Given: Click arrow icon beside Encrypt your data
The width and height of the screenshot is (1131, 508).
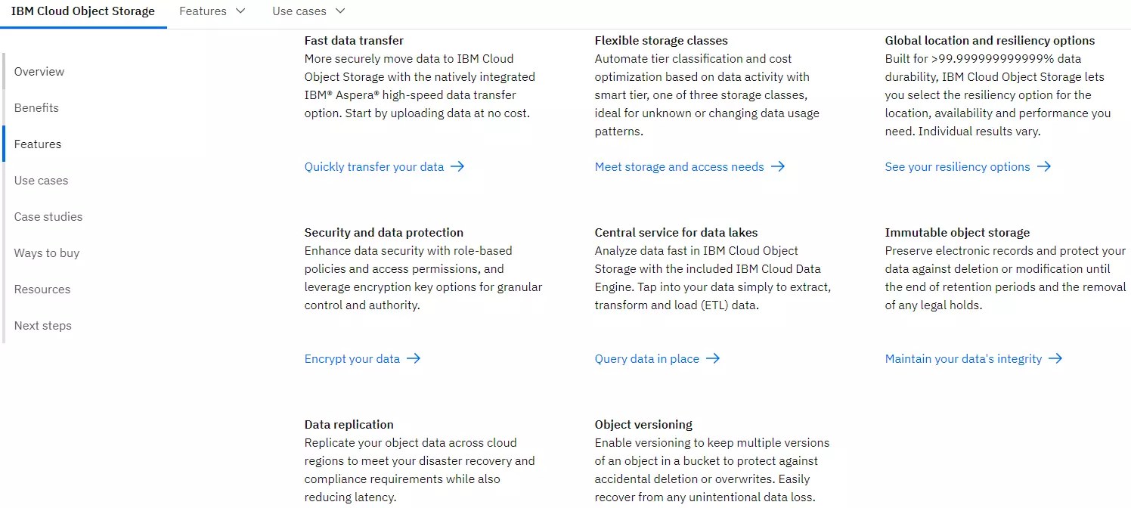Looking at the screenshot, I should click(x=414, y=359).
